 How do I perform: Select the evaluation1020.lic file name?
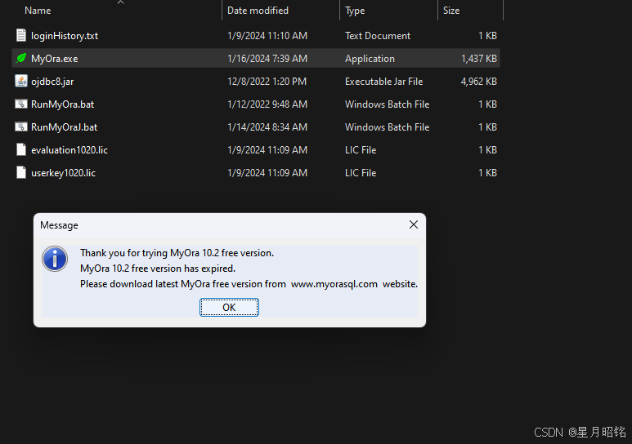69,150
